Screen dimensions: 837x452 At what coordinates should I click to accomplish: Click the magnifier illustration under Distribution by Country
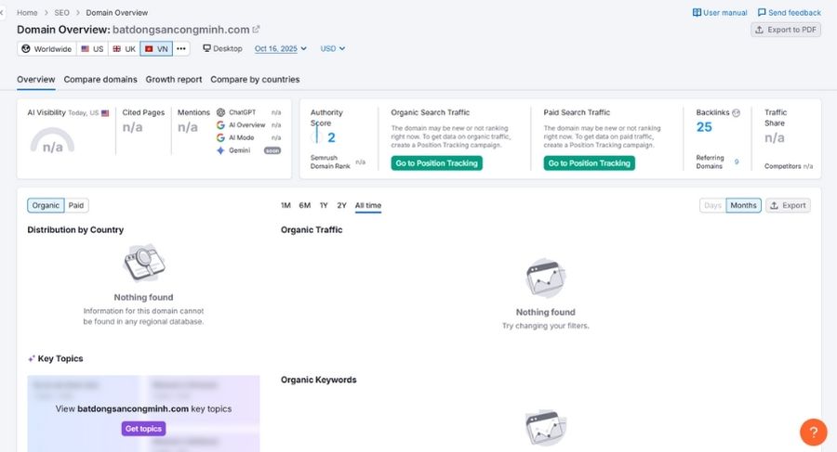point(143,263)
